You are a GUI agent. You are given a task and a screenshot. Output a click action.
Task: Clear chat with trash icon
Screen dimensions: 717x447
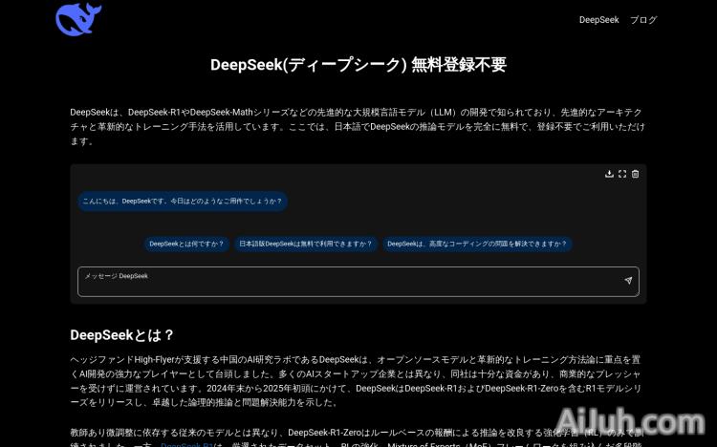pyautogui.click(x=635, y=174)
